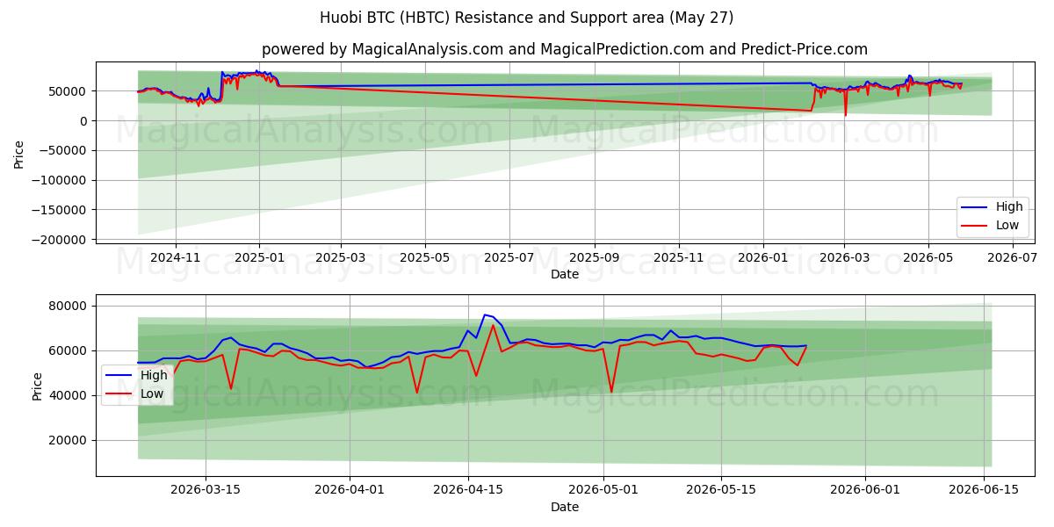This screenshot has height=527, width=1054.
Task: Click the top chart y-axis value '−100000'
Action: [x=60, y=181]
